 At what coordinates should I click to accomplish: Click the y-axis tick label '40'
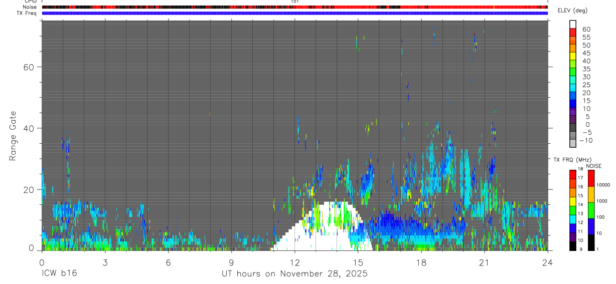click(x=30, y=128)
